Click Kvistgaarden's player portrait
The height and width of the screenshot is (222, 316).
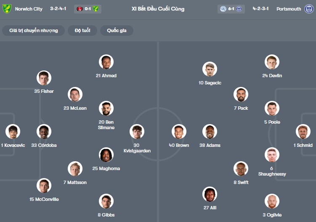click(x=137, y=132)
